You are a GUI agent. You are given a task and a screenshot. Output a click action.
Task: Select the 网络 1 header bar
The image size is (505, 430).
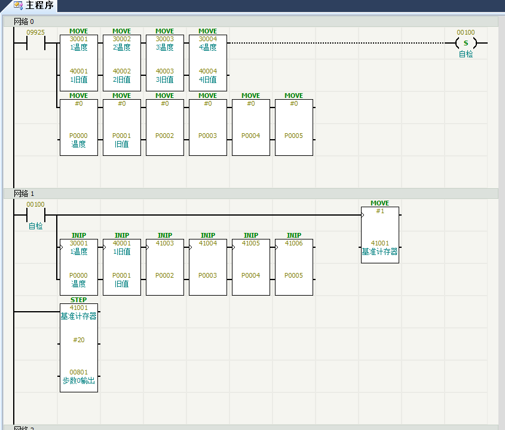point(250,193)
